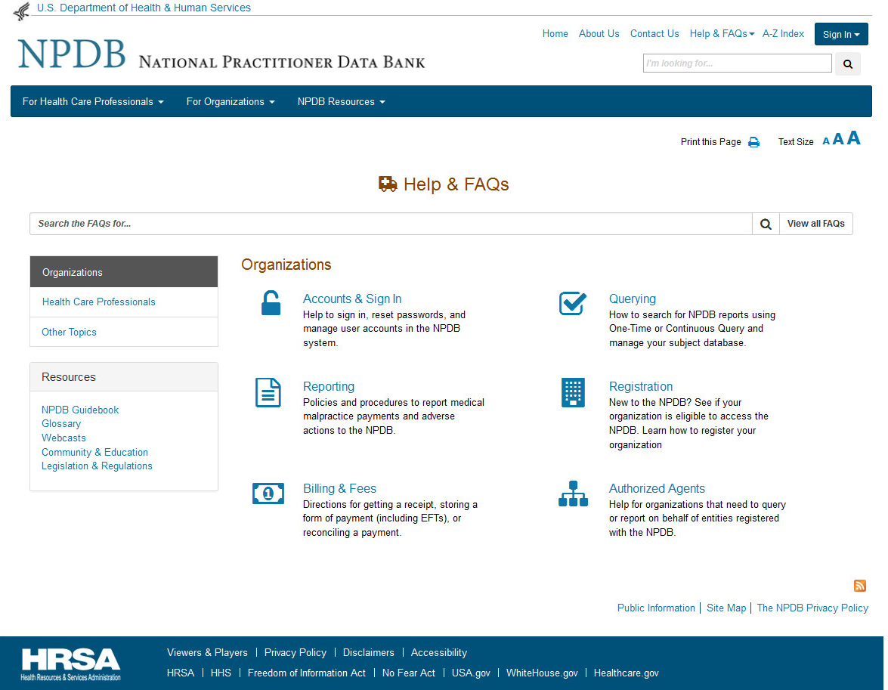Open the No Fear Act link
Viewport: 888px width, 690px height.
pyautogui.click(x=408, y=673)
